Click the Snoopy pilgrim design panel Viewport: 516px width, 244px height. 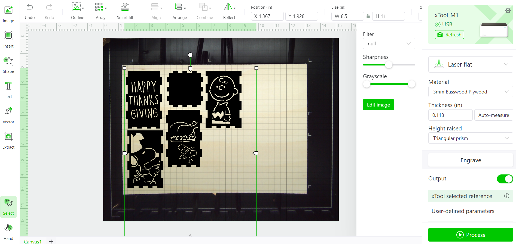pos(145,159)
